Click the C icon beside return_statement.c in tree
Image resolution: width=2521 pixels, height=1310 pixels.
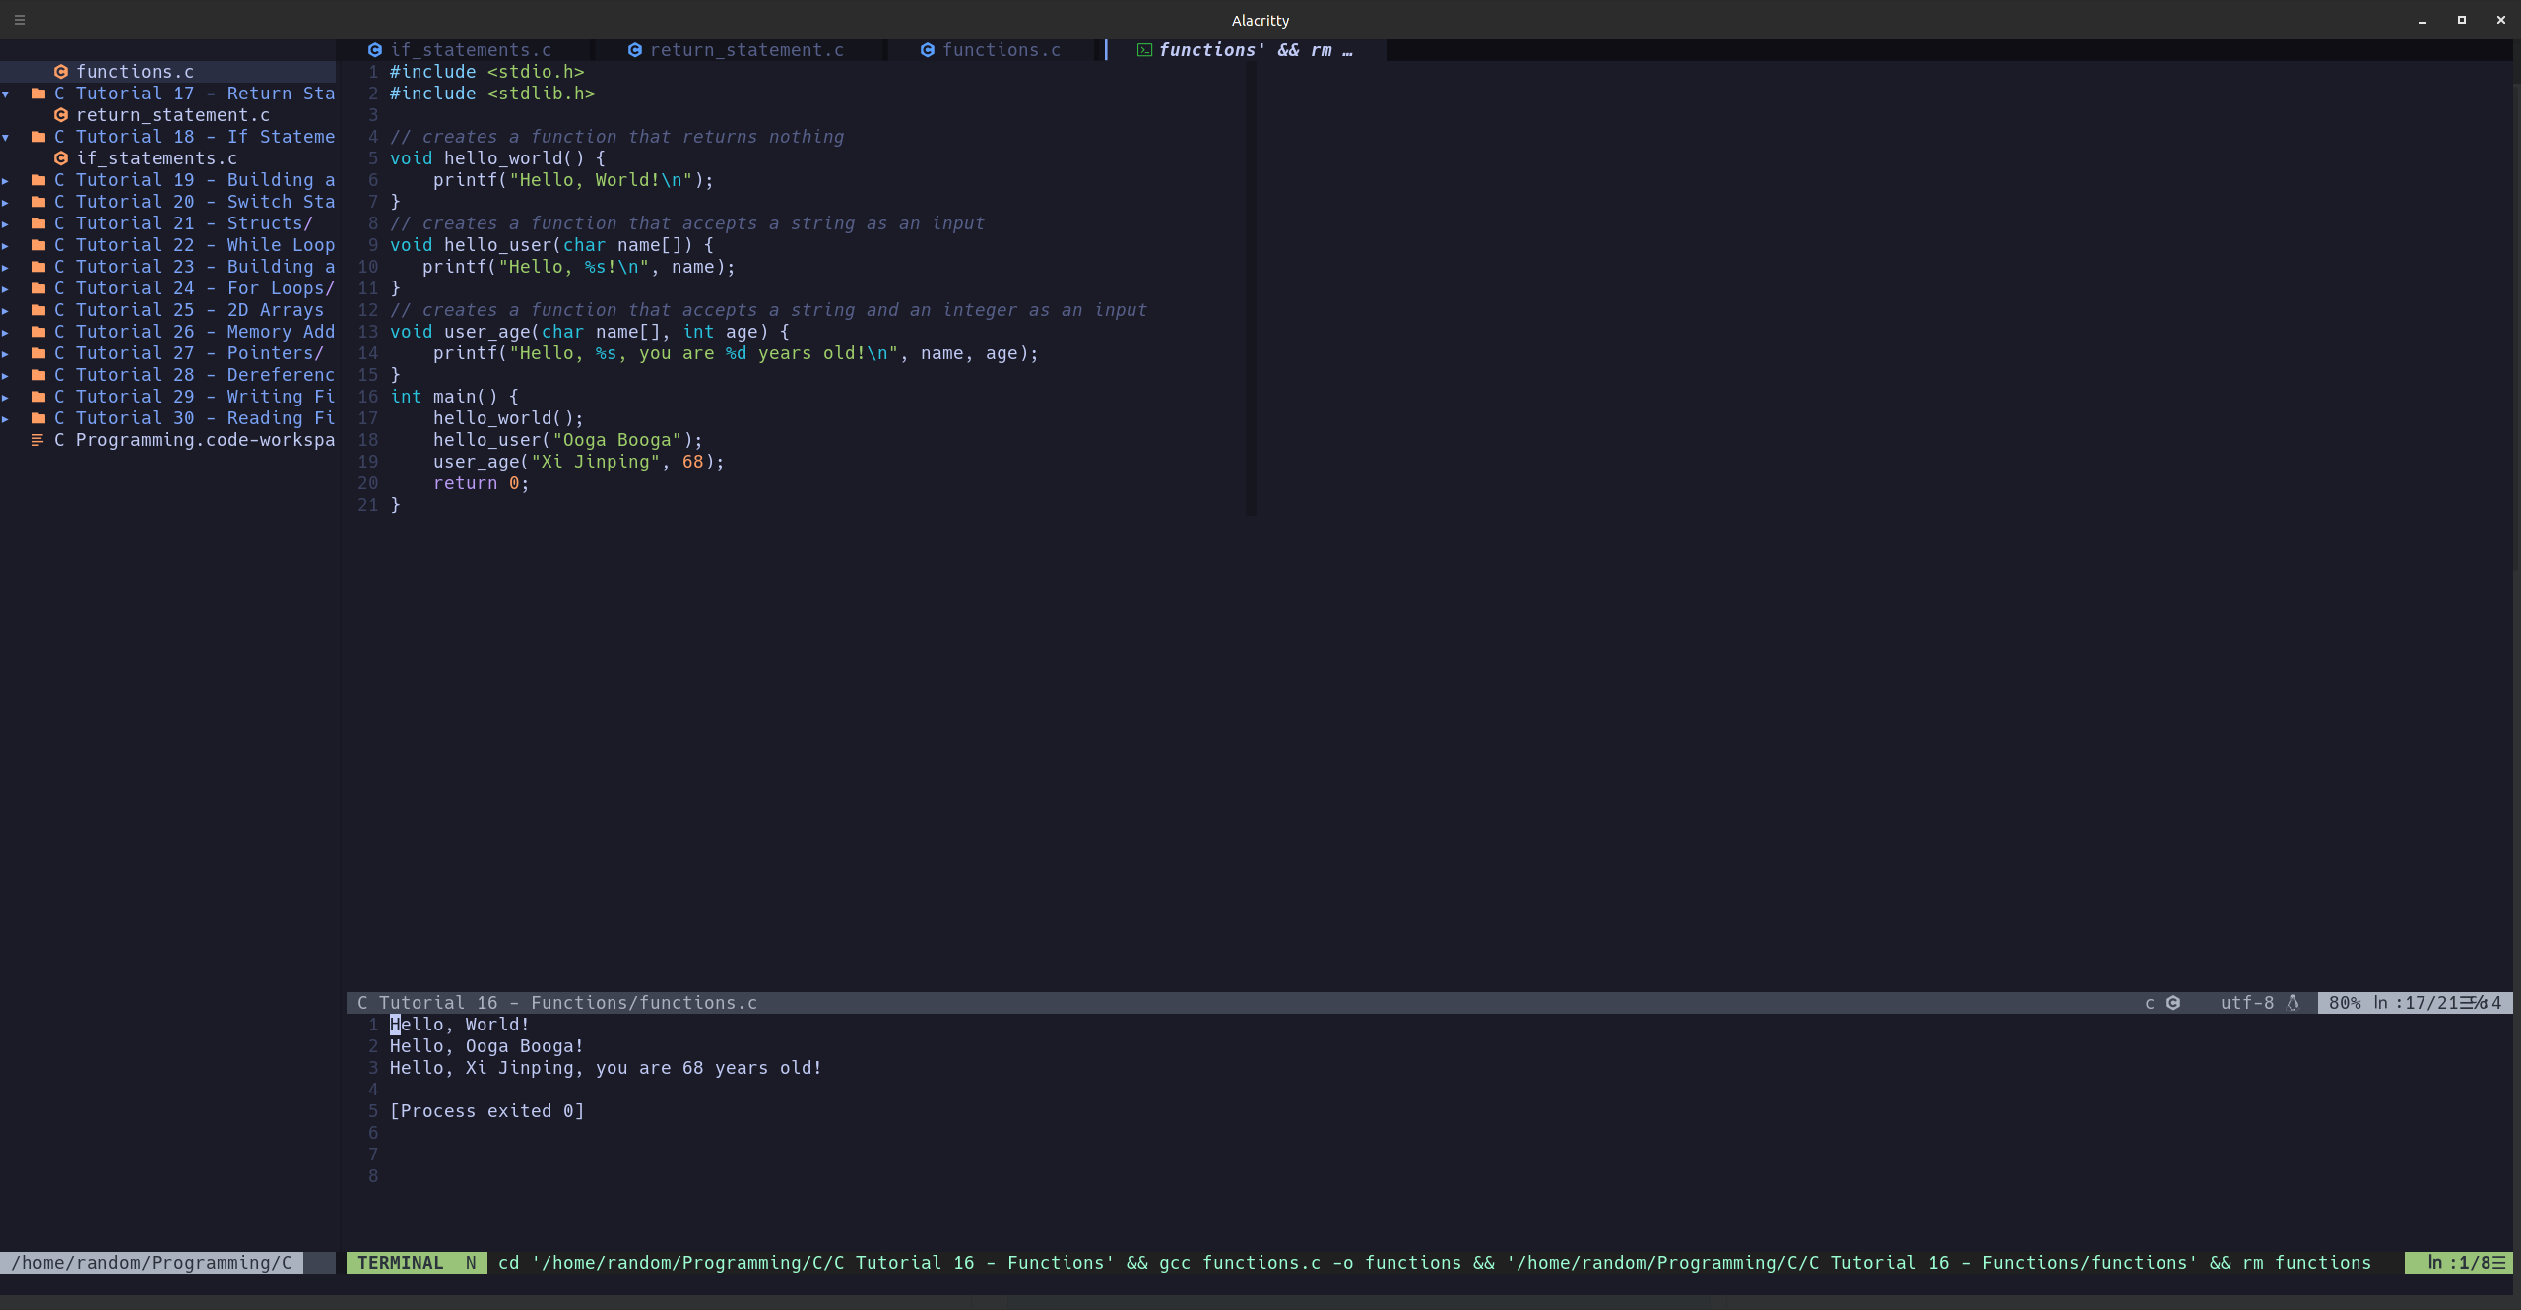pos(61,115)
